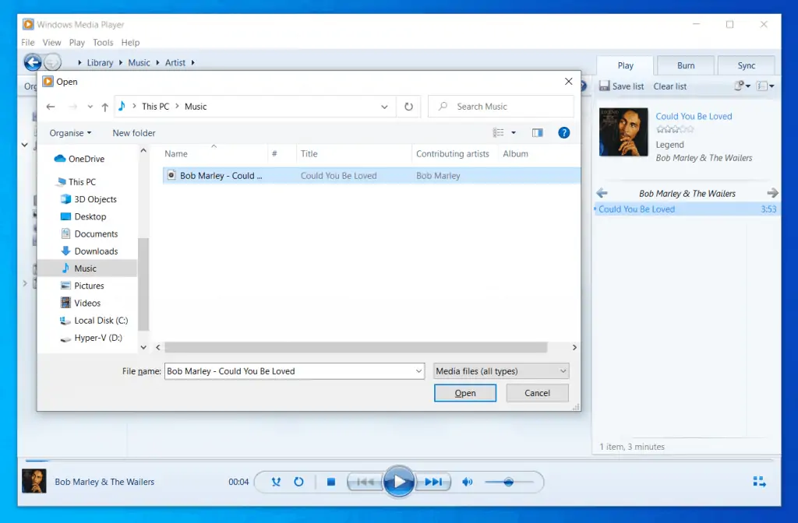Skip to next track
This screenshot has width=798, height=523.
click(433, 482)
